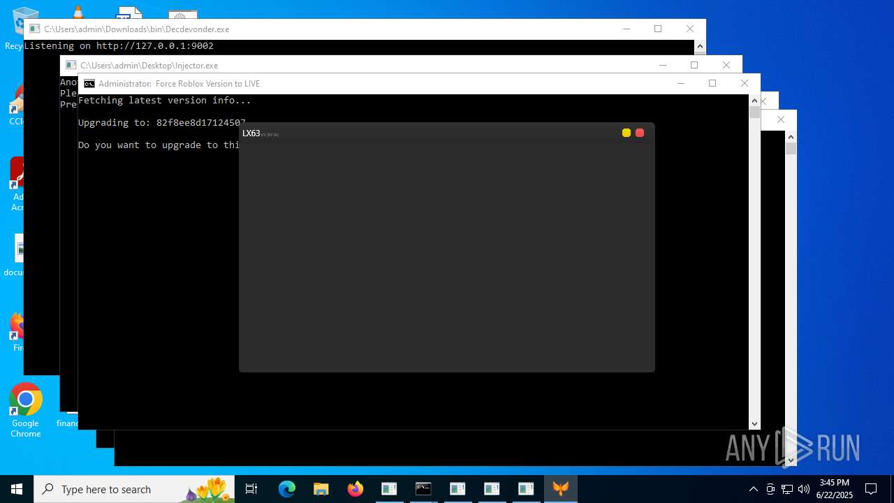The image size is (894, 503).
Task: Close the Injector.exe window
Action: pos(726,65)
